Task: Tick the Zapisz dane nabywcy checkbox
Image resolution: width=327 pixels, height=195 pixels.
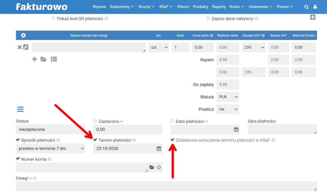Action: click(208, 18)
